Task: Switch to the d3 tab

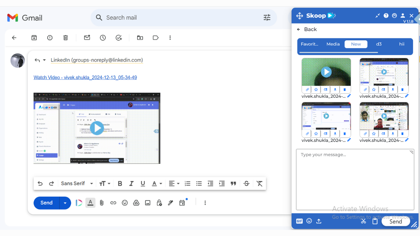Action: 379,44
